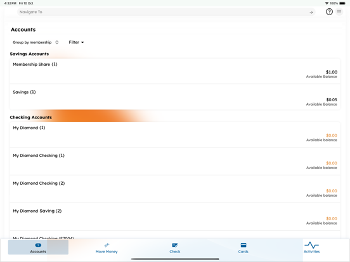
Task: Open the My Diamond Checking (1) account
Action: [175, 161]
